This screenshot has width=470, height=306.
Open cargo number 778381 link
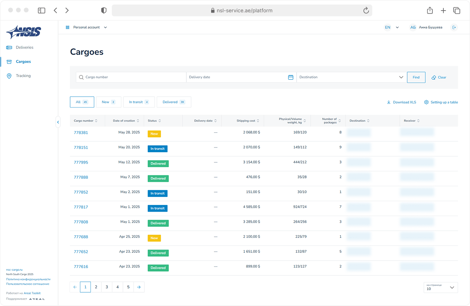(x=81, y=133)
